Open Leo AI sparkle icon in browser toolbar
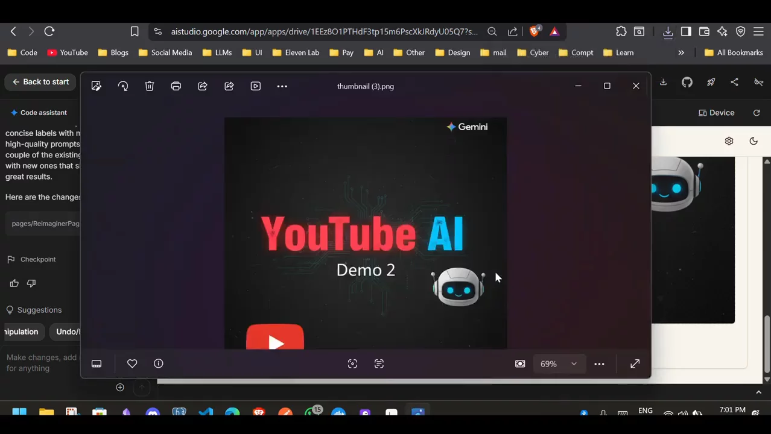This screenshot has height=434, width=771. click(x=723, y=31)
